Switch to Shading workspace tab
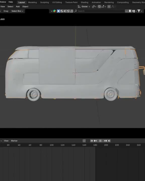145x181 pixels. pyautogui.click(x=85, y=2)
